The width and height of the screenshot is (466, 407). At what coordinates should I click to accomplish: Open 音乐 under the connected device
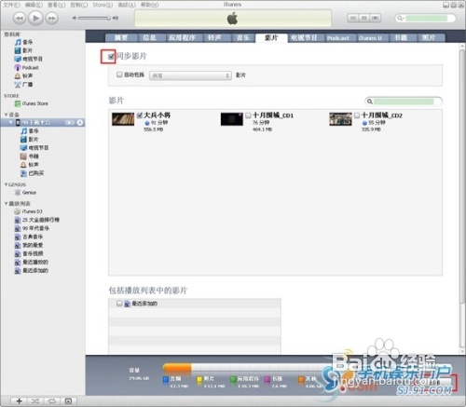[x=30, y=131]
